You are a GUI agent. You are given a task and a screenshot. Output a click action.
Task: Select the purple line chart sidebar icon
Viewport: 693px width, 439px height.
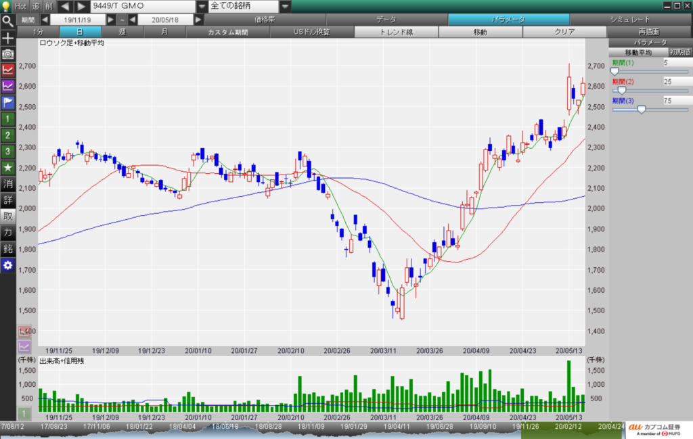tap(7, 86)
